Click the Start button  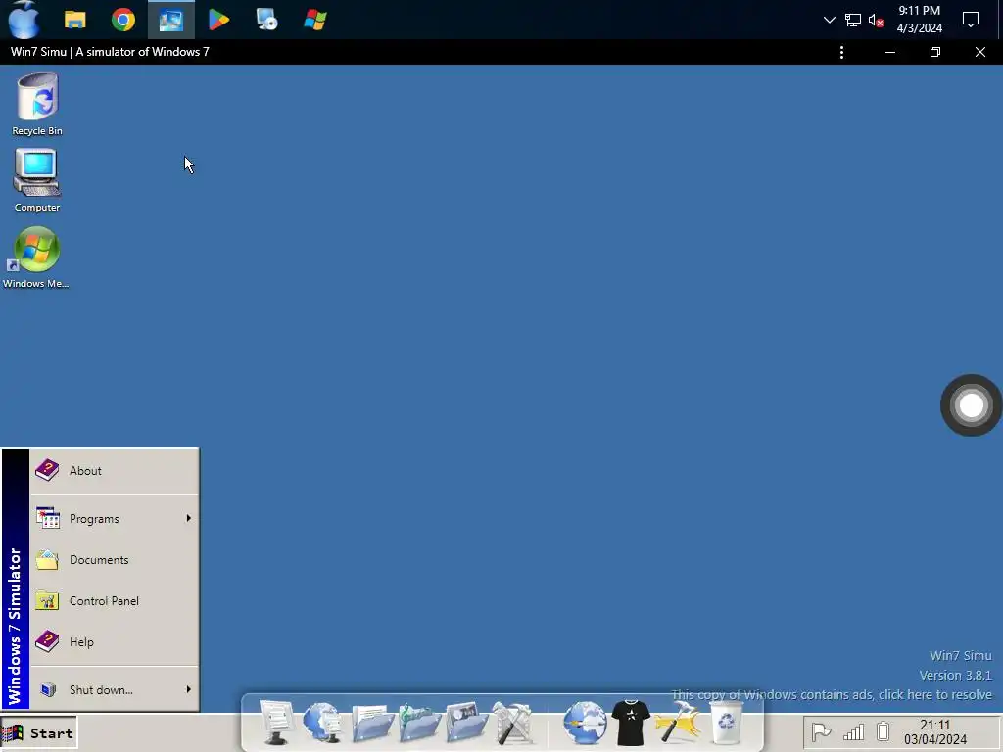[39, 732]
